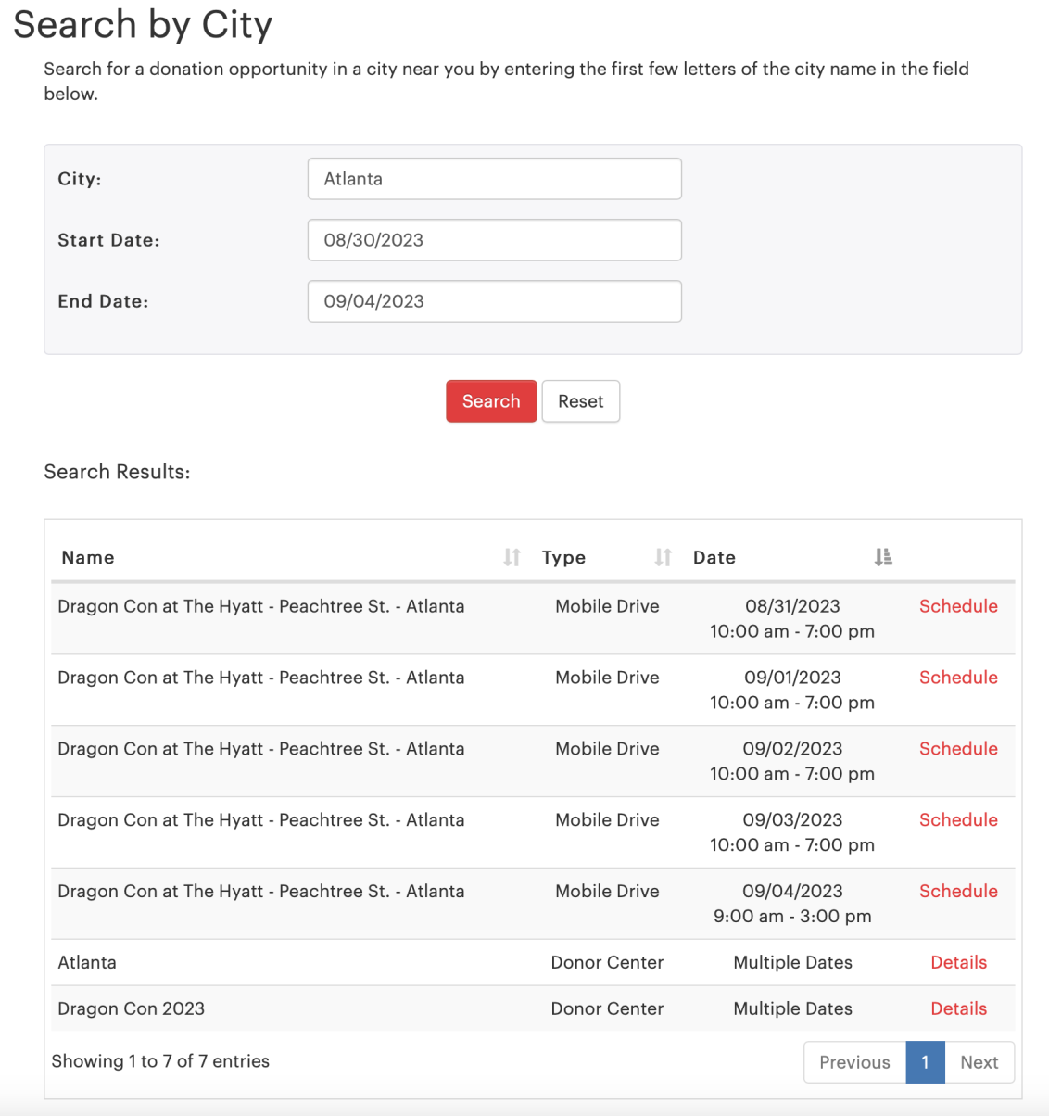Viewport: 1049px width, 1116px height.
Task: Click the Name column header
Action: [88, 557]
